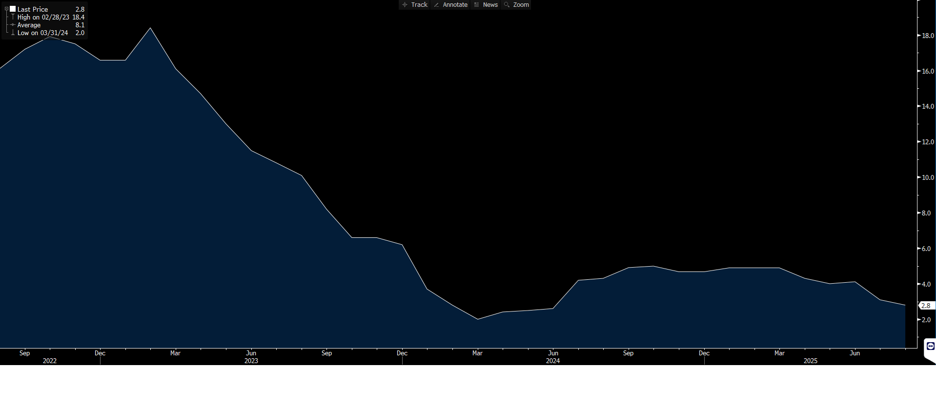The width and height of the screenshot is (936, 407).
Task: Activate the Track crosshair tool
Action: click(x=414, y=5)
